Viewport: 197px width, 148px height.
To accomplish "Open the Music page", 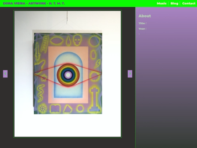I will (162, 3).
